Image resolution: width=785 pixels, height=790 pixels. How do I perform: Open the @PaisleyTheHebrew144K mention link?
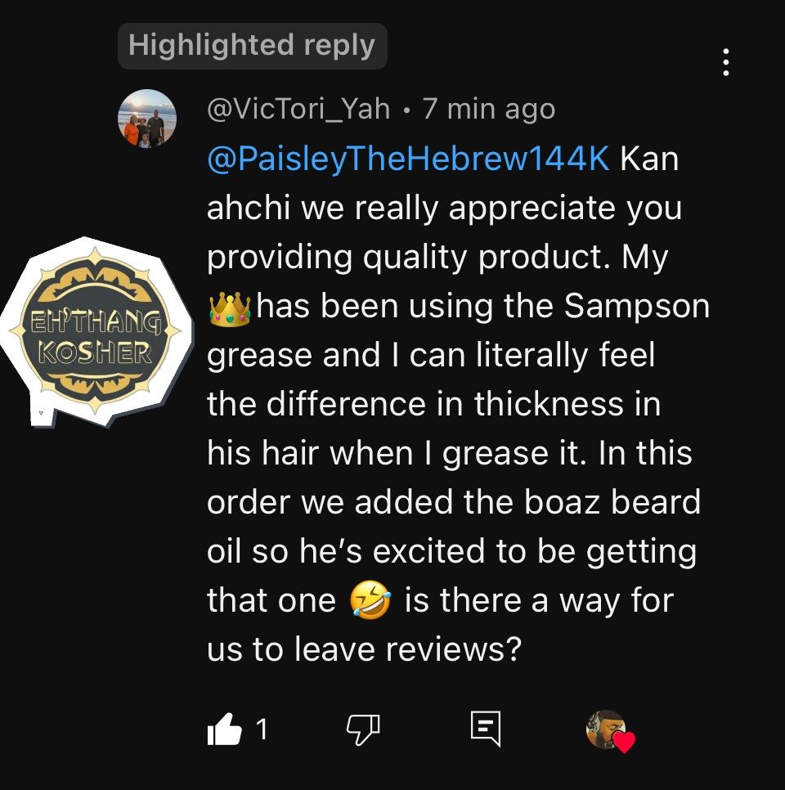click(x=408, y=159)
